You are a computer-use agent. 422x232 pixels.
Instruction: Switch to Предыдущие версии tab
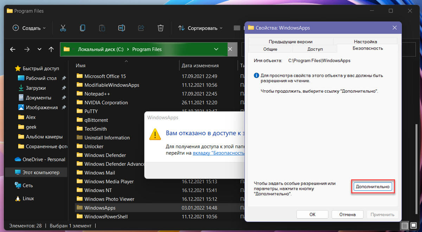point(290,41)
